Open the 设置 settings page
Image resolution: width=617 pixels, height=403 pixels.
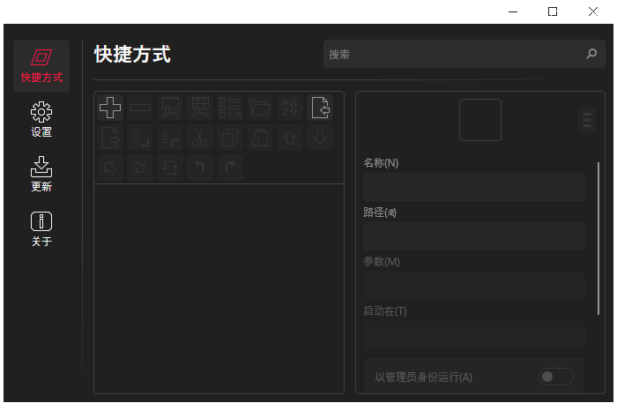(x=41, y=120)
